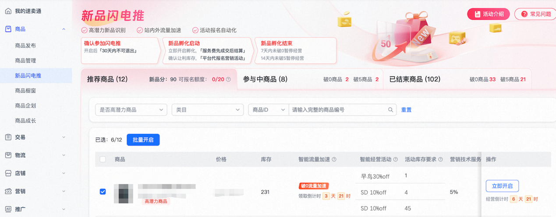This screenshot has width=556, height=217.
Task: Click the help icon beside 0/20 quota
Action: pyautogui.click(x=228, y=79)
